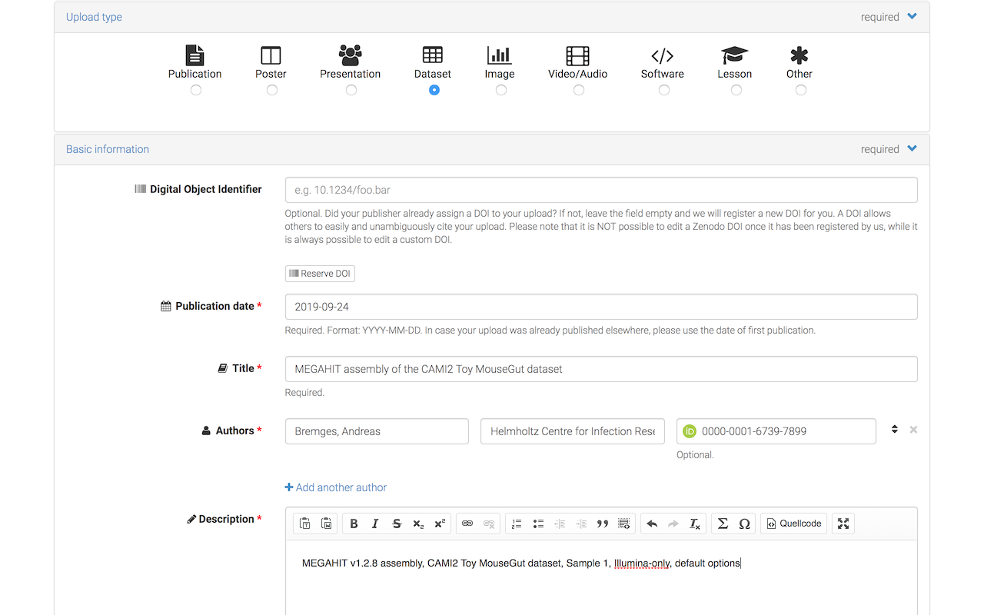Remove the author Bremges, Andreas
The width and height of the screenshot is (984, 615).
coord(913,430)
